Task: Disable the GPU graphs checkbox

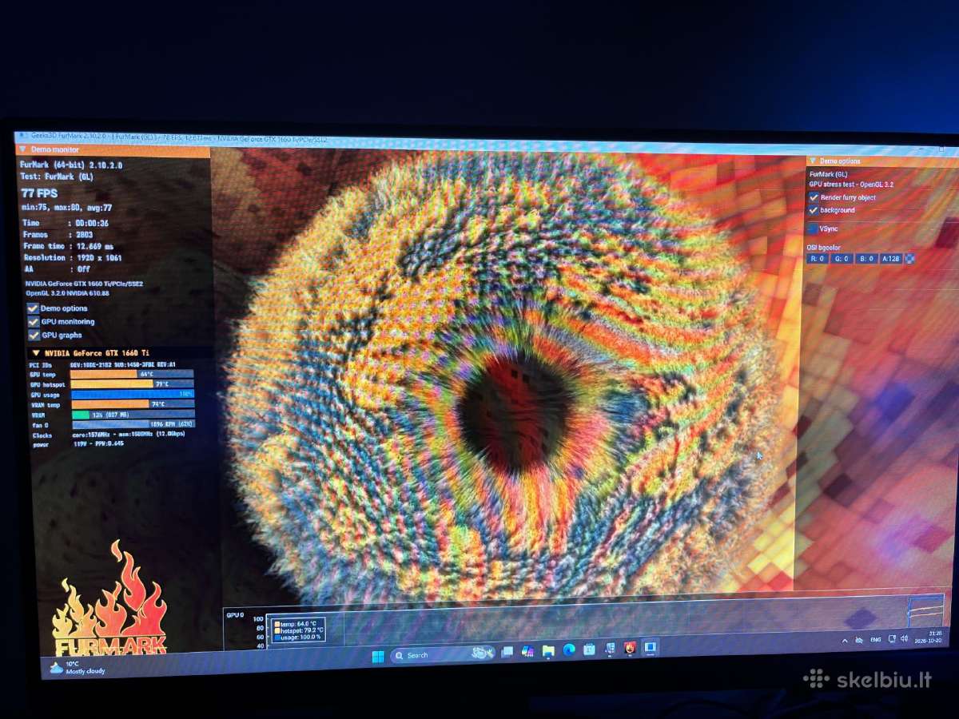Action: pyautogui.click(x=33, y=336)
